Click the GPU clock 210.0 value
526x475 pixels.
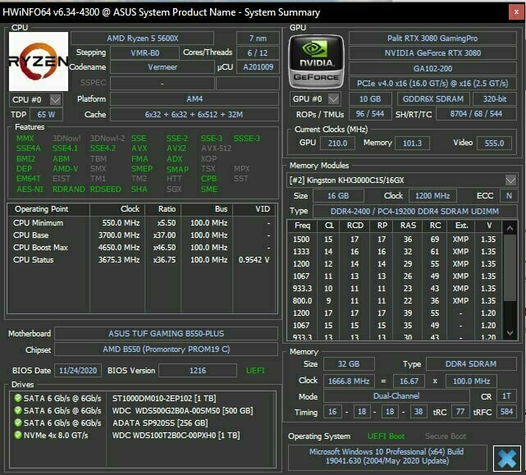[x=337, y=144]
